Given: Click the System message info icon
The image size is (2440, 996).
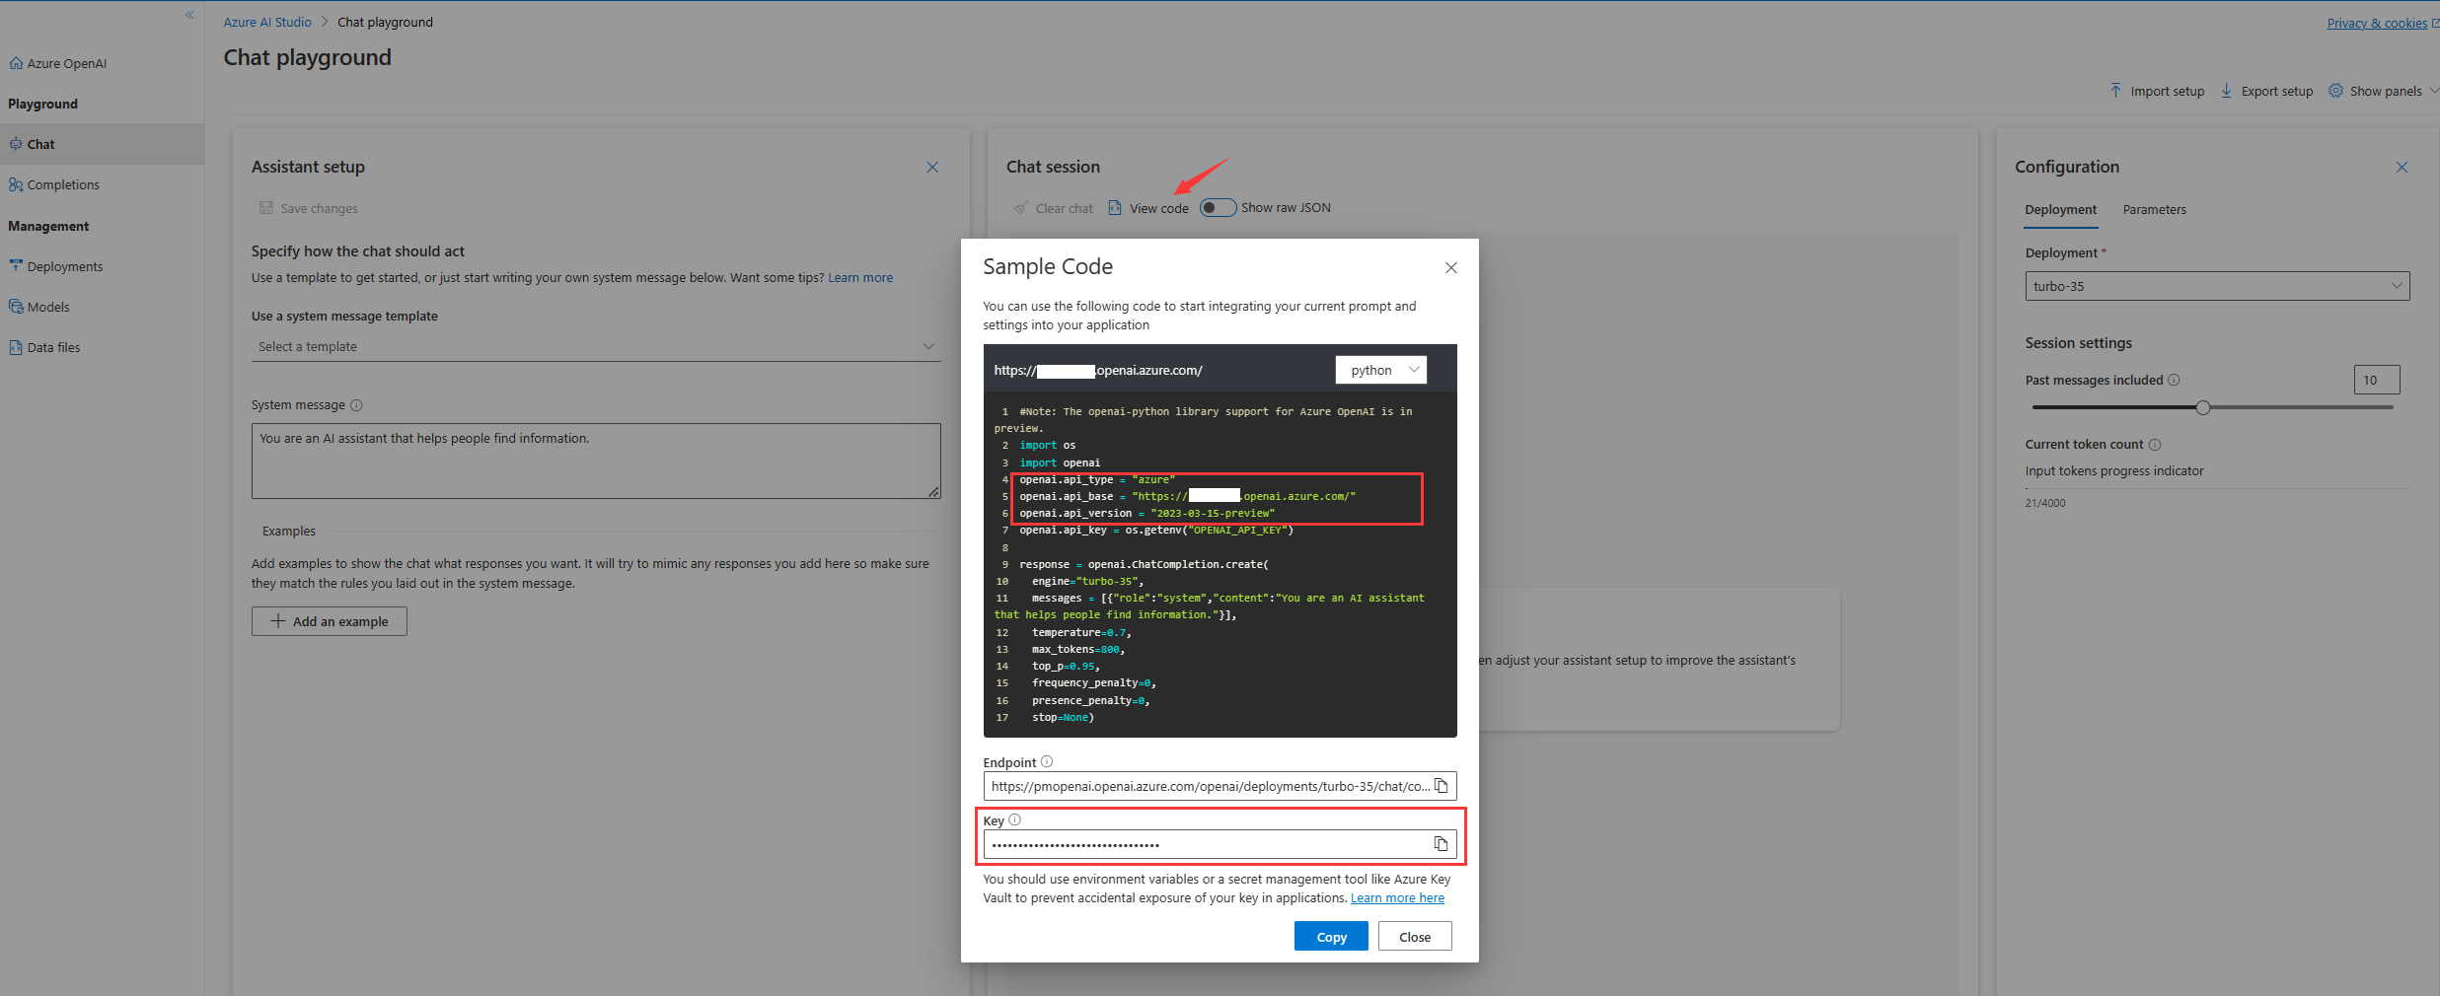Looking at the screenshot, I should pos(357,405).
